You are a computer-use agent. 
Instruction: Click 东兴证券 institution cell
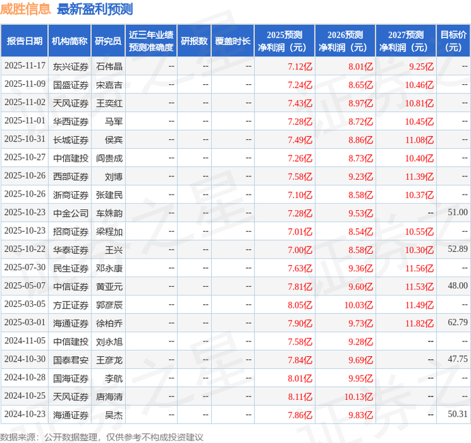71,67
